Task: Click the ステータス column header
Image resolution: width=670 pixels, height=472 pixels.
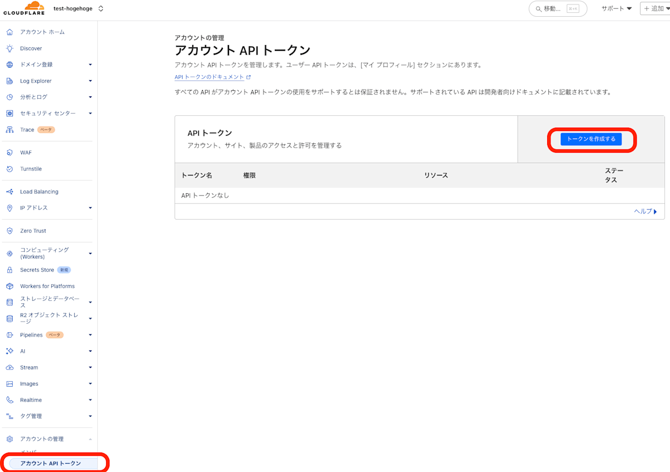Action: pos(614,176)
